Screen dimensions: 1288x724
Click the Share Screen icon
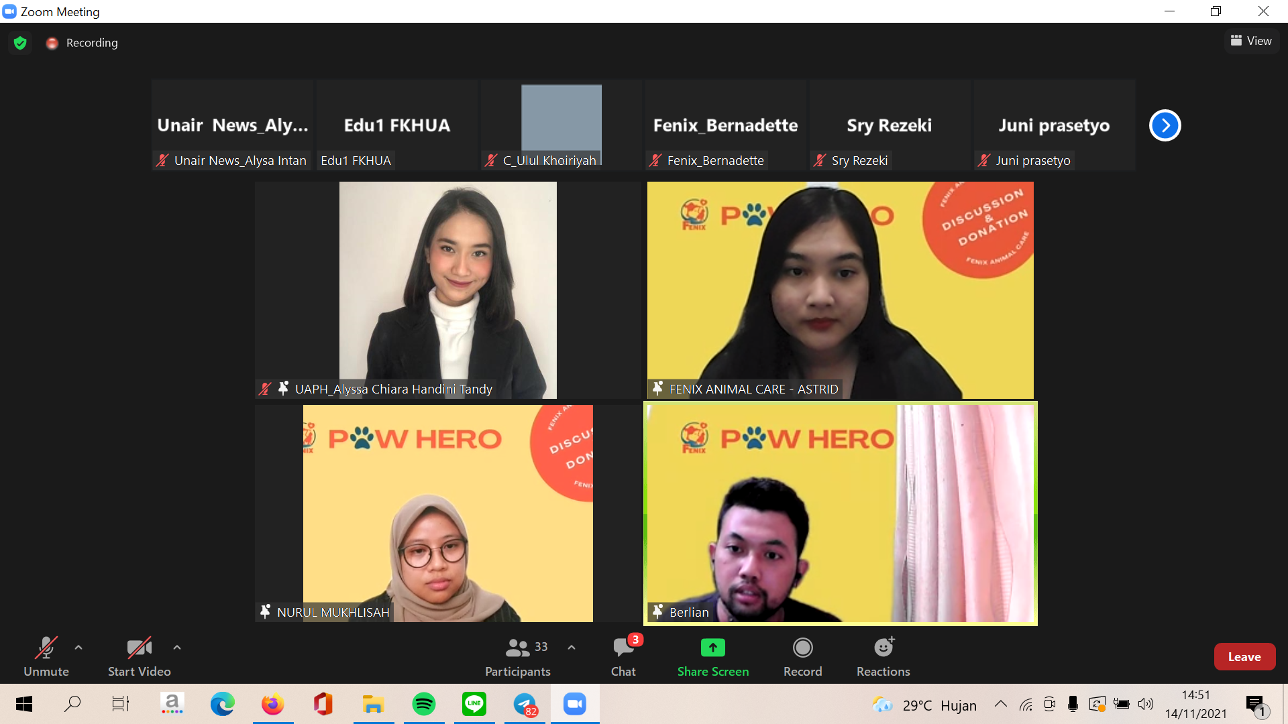tap(712, 648)
